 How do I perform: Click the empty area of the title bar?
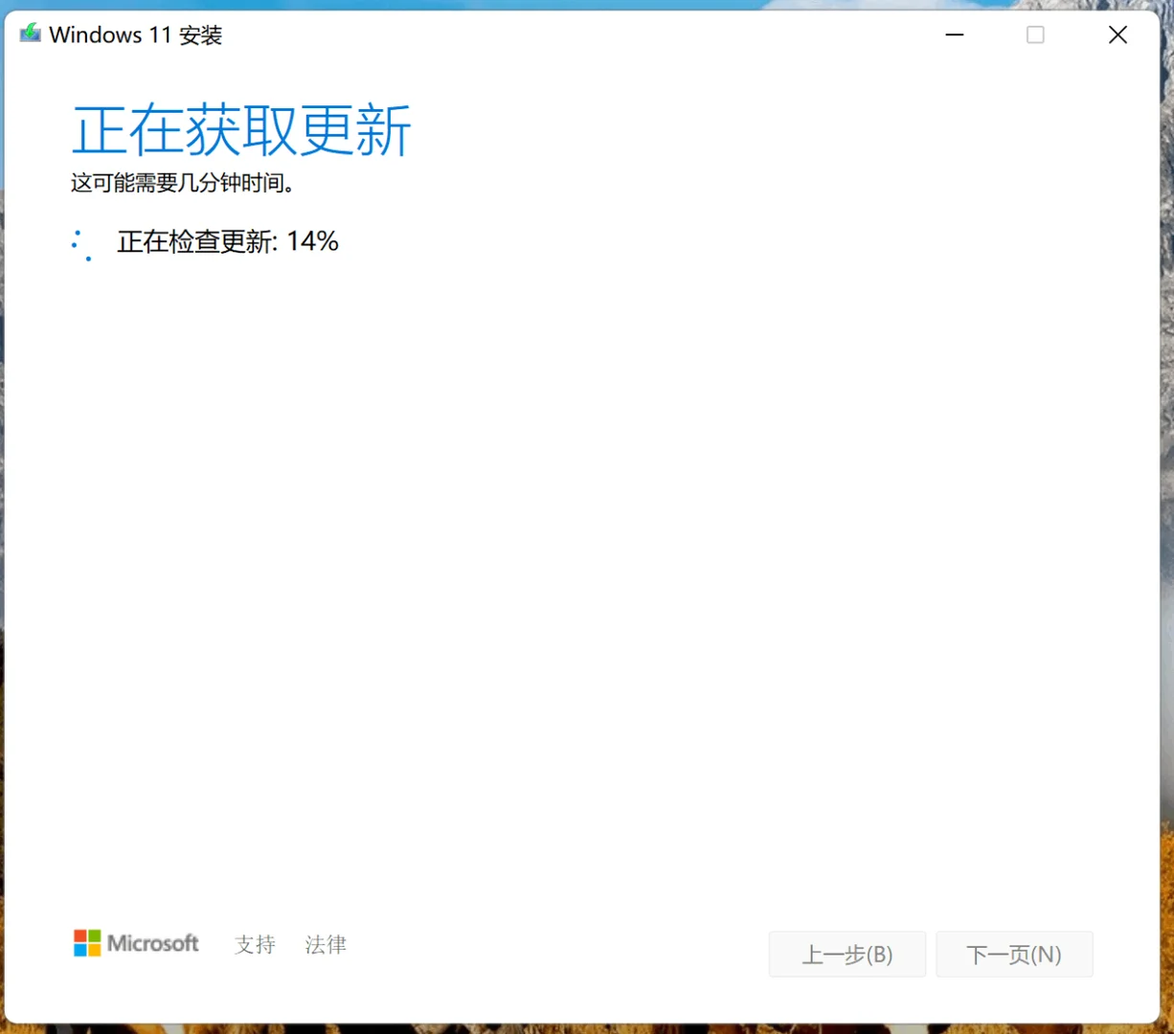point(575,34)
